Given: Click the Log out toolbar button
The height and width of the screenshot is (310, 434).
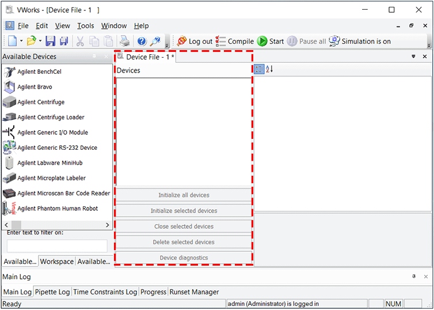Looking at the screenshot, I should click(x=195, y=41).
